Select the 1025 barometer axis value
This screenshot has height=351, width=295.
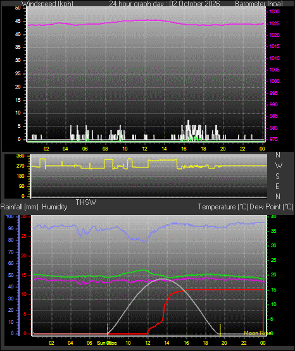[274, 23]
